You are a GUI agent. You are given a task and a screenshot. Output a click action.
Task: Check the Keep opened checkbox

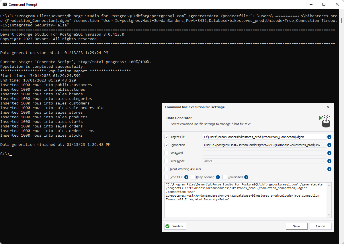click(x=193, y=177)
